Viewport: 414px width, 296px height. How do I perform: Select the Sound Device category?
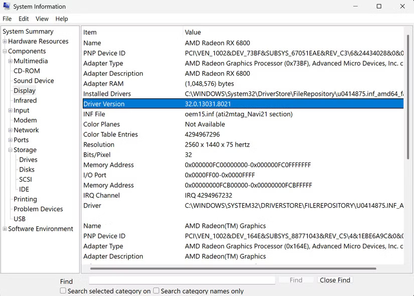point(33,80)
